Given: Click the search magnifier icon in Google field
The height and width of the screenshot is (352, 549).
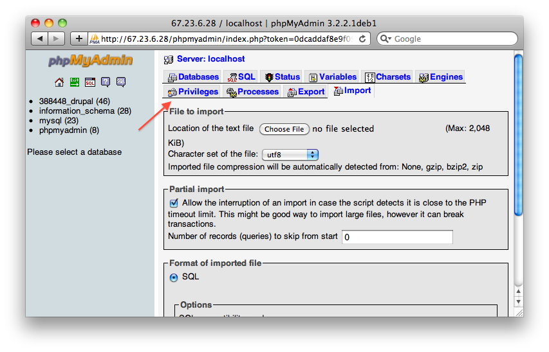Looking at the screenshot, I should point(386,39).
